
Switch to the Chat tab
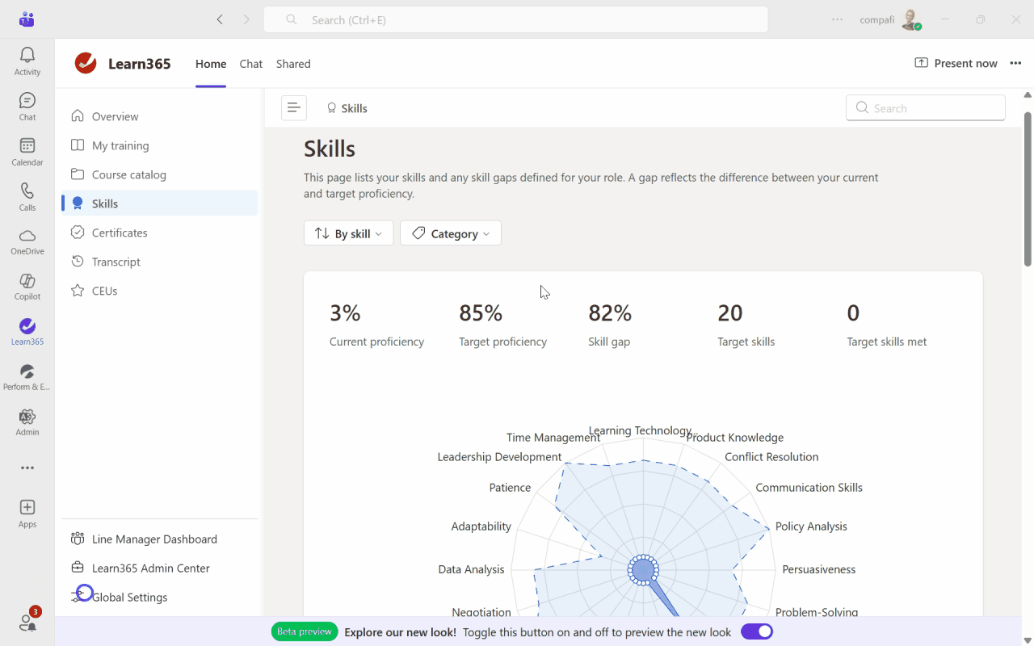pyautogui.click(x=250, y=64)
